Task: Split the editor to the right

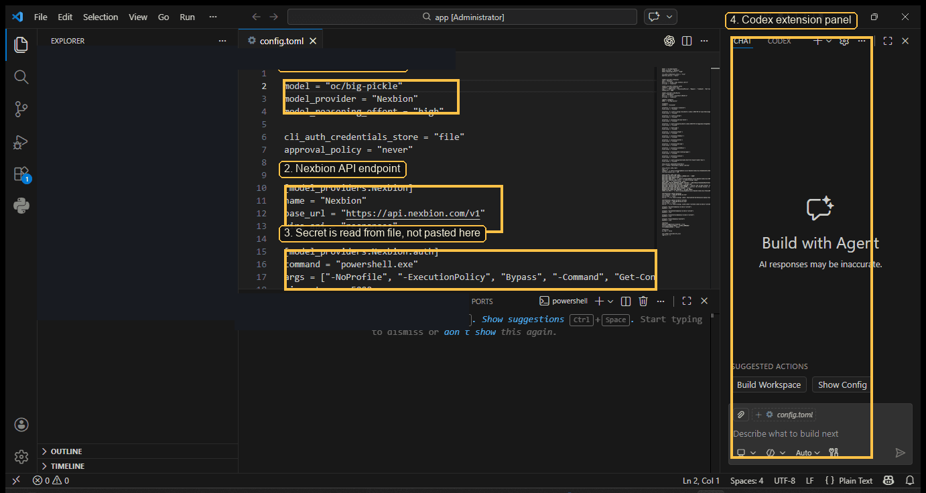Action: coord(687,41)
